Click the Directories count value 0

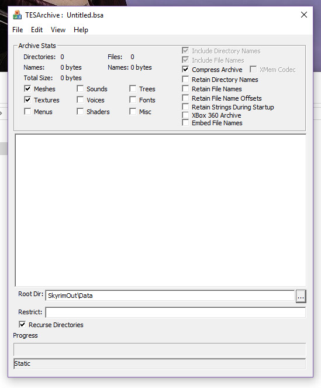pos(63,57)
